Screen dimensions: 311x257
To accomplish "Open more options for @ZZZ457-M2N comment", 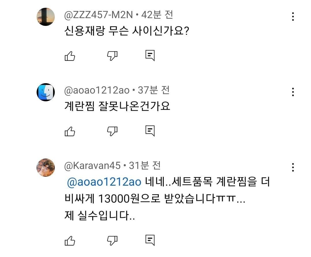I will (293, 17).
